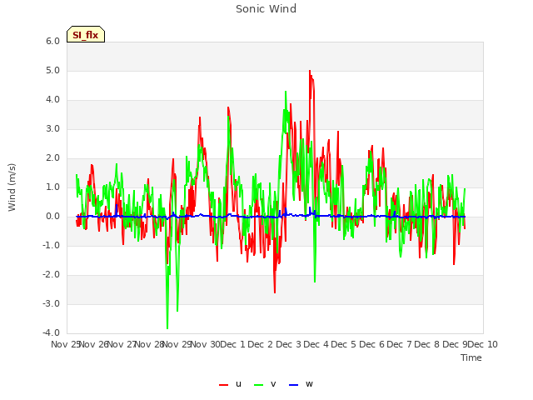533x400 pixels.
Task: Click the 6.0 y-axis tick label
Action: (x=53, y=41)
